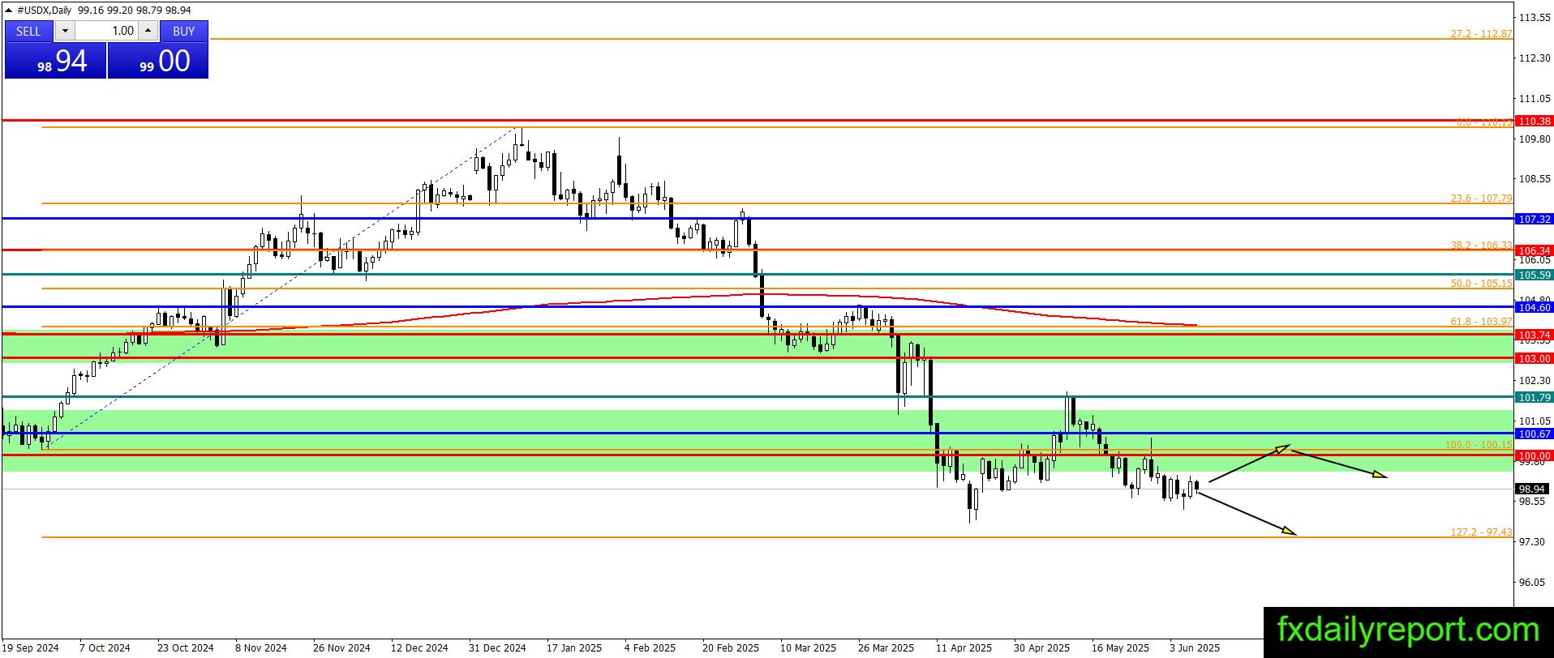The image size is (1554, 658).
Task: Open the fxdailyreport.com watermark link
Action: coord(1408,630)
